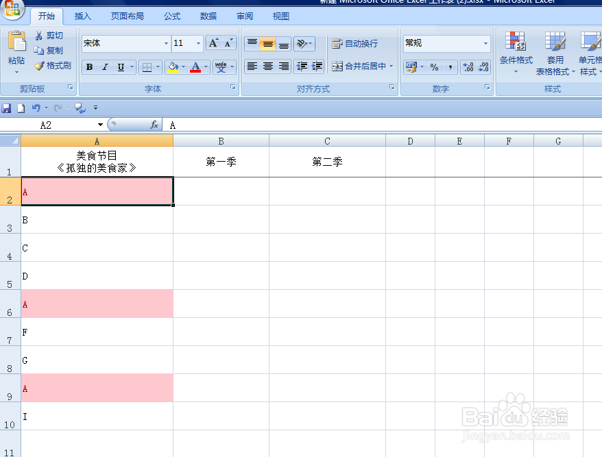Image resolution: width=602 pixels, height=457 pixels.
Task: Toggle Bold formatting
Action: tap(89, 67)
